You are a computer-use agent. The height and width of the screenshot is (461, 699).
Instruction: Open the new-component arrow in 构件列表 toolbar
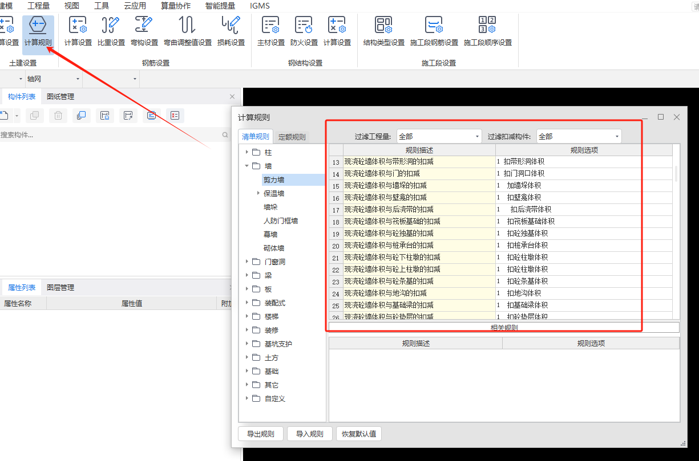click(x=17, y=116)
